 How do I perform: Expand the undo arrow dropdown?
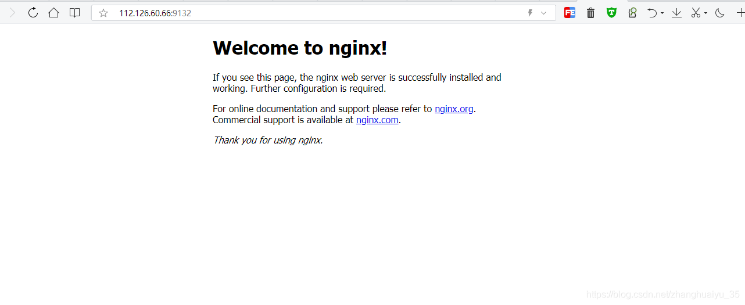click(x=662, y=13)
